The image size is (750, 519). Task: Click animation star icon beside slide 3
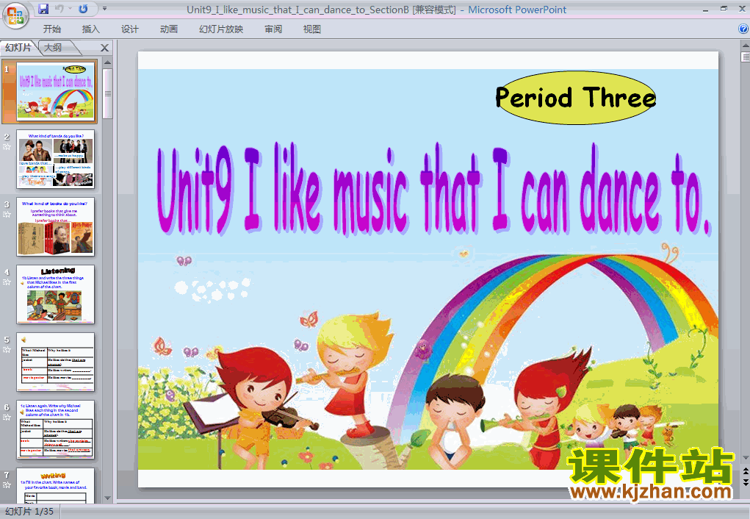7,214
